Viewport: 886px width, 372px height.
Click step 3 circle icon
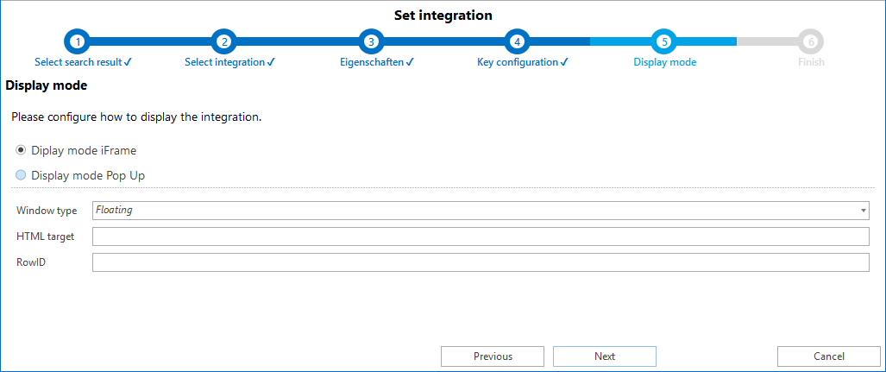point(371,41)
